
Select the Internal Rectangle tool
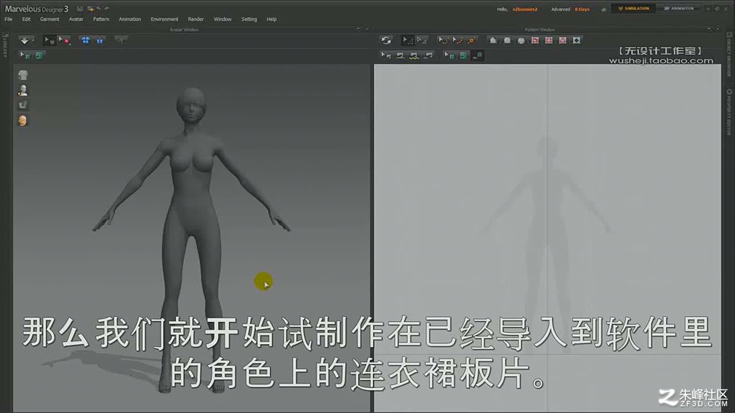pyautogui.click(x=548, y=40)
